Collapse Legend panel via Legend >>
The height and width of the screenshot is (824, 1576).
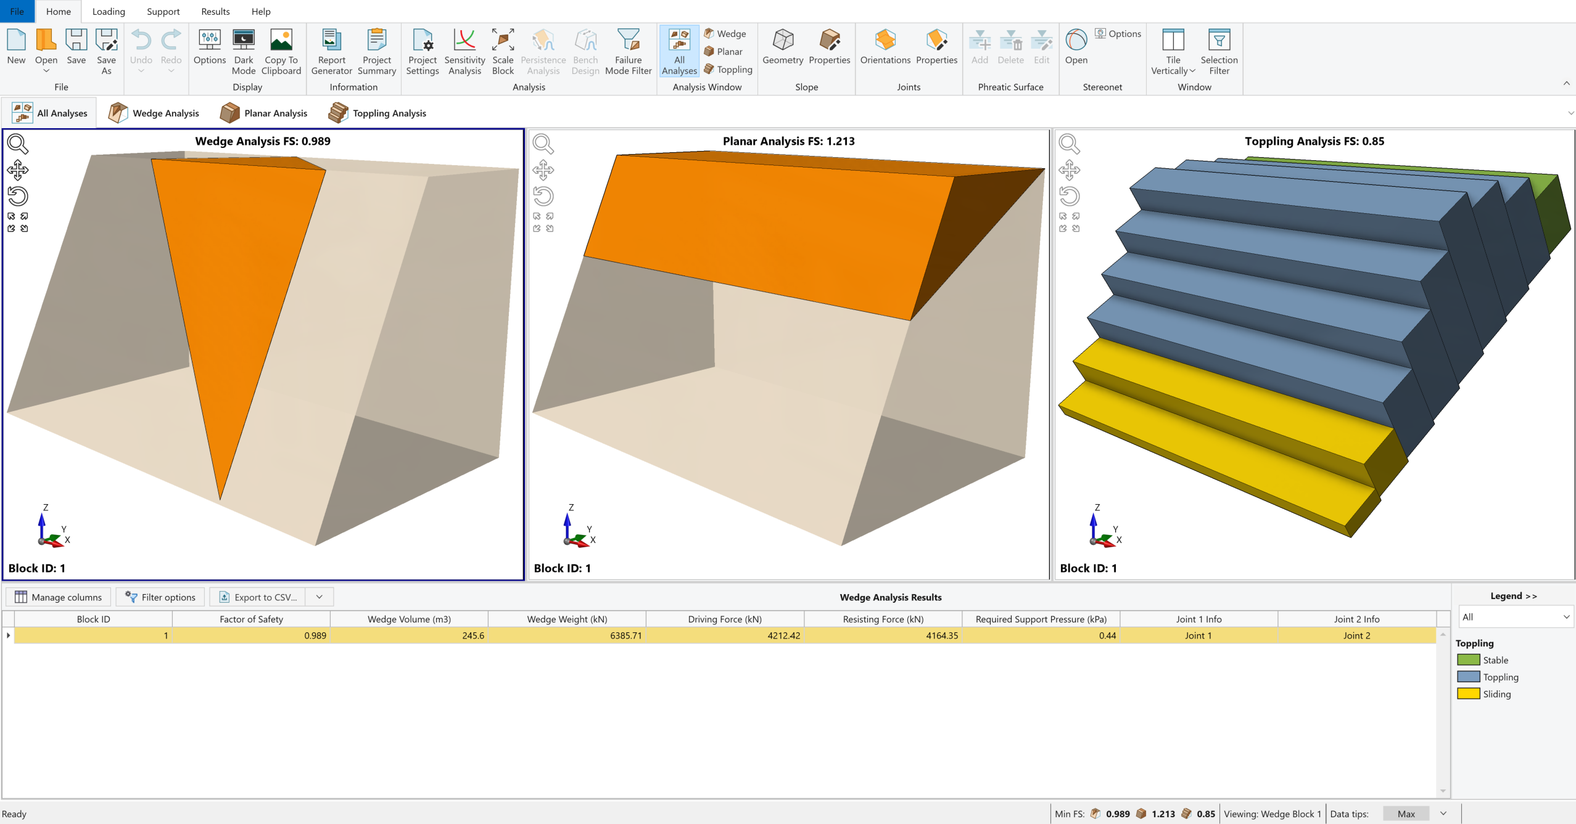tap(1513, 596)
